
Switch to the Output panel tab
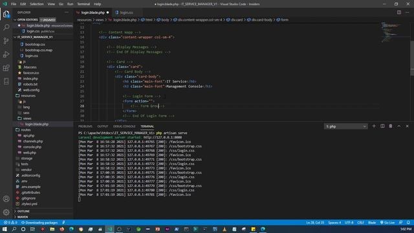tap(103, 126)
